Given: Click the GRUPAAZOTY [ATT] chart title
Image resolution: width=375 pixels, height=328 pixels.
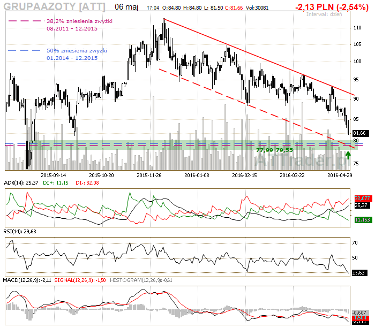Looking at the screenshot, I should [x=54, y=6].
